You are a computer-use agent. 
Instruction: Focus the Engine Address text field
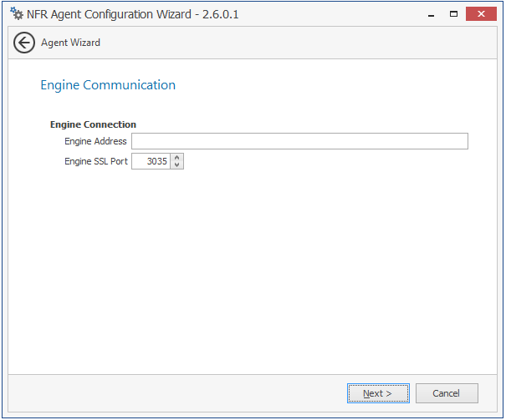tap(299, 141)
